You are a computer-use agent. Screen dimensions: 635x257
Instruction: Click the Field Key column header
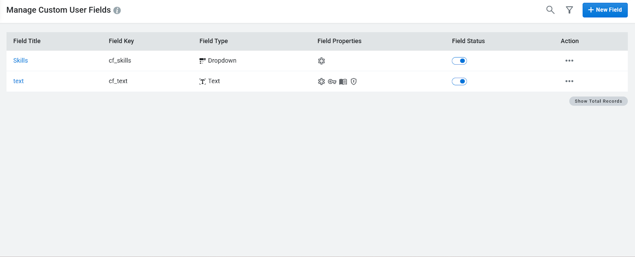coord(121,41)
